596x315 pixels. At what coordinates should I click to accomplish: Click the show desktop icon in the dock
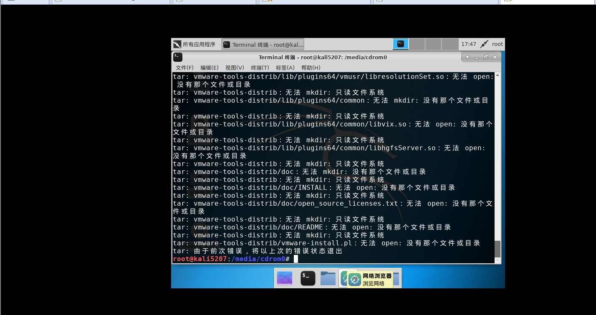tap(285, 278)
